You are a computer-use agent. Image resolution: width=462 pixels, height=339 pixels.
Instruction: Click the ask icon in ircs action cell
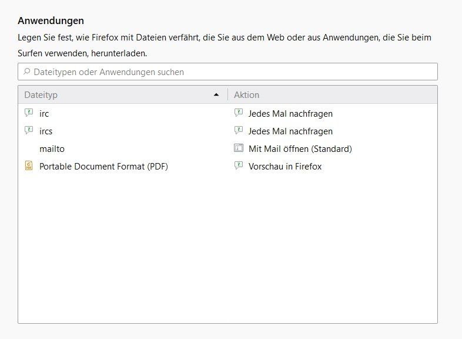(x=239, y=130)
